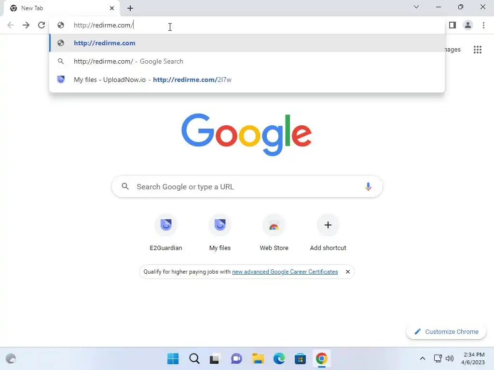Close the New Tab tab
This screenshot has height=370, width=494.
[112, 8]
